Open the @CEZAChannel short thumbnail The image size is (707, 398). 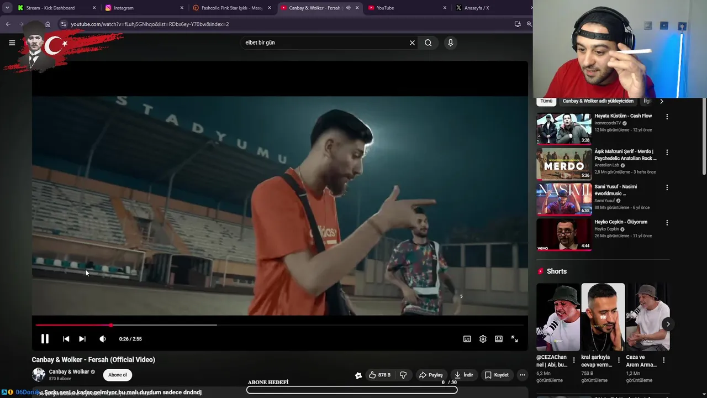point(558,317)
